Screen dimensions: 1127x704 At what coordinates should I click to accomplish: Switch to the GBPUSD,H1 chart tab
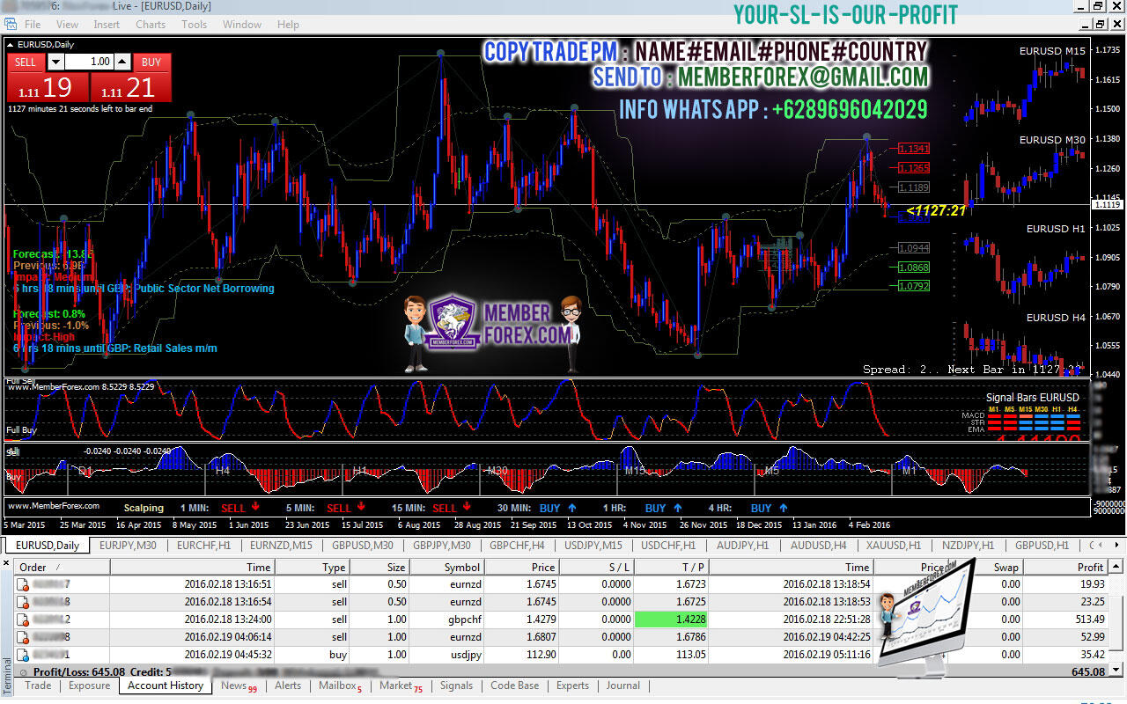point(1042,546)
